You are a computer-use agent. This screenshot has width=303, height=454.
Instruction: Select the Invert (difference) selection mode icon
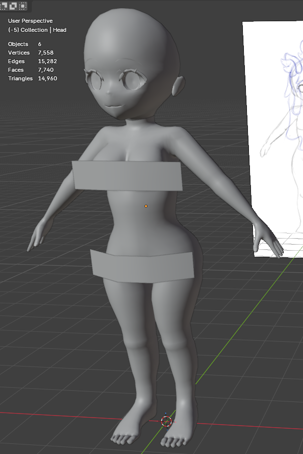point(13,6)
